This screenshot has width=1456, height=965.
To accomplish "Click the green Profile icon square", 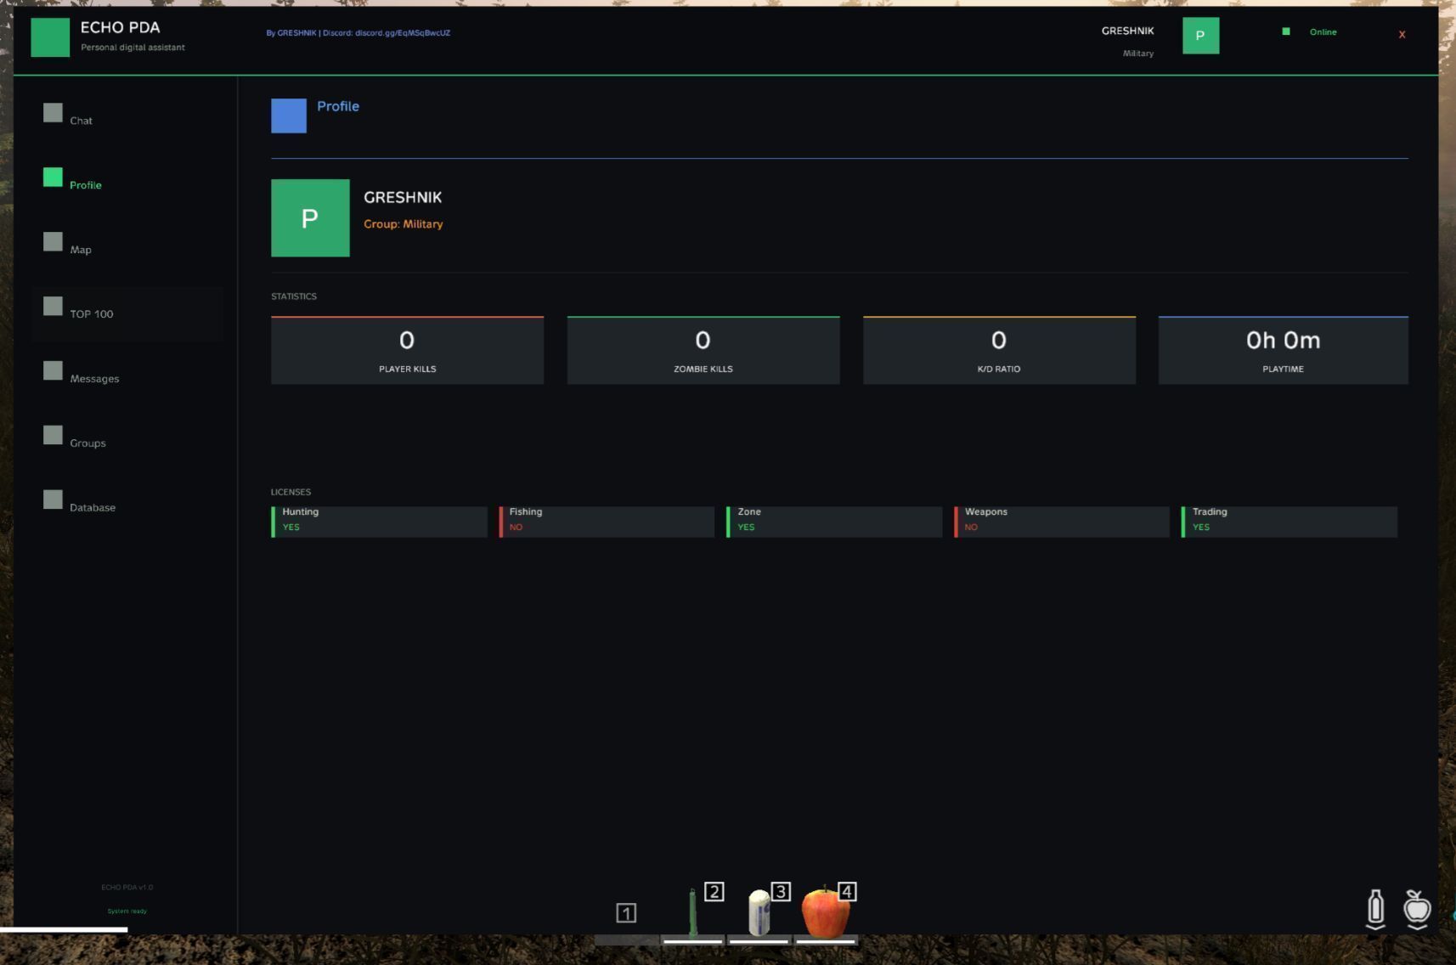I will [x=53, y=178].
